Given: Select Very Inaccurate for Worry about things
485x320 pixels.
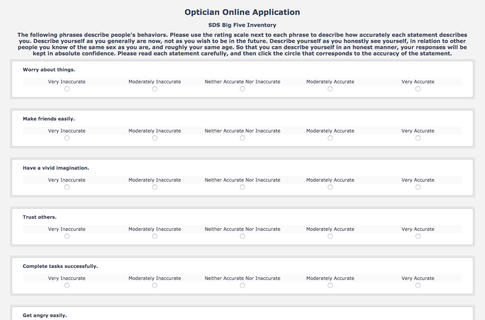Looking at the screenshot, I should 67,89.
